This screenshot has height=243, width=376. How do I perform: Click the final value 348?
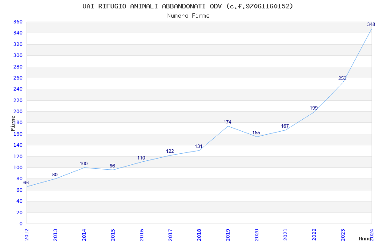(371, 24)
